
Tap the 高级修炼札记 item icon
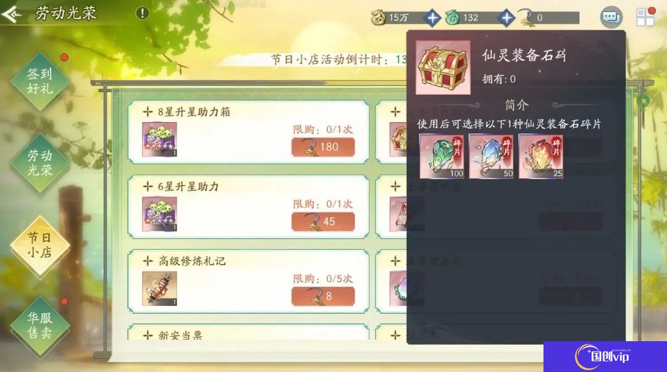tap(159, 289)
